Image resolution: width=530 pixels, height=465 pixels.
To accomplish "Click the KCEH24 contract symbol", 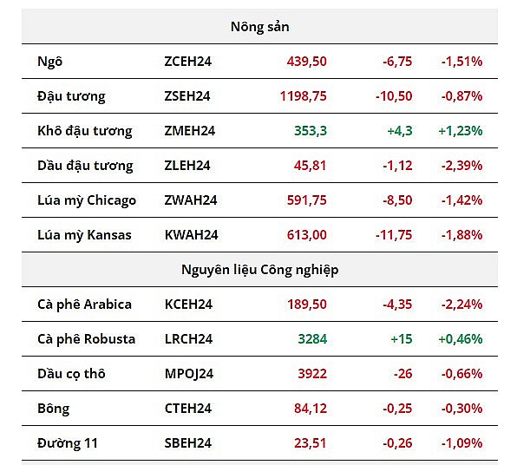I will pos(188,305).
